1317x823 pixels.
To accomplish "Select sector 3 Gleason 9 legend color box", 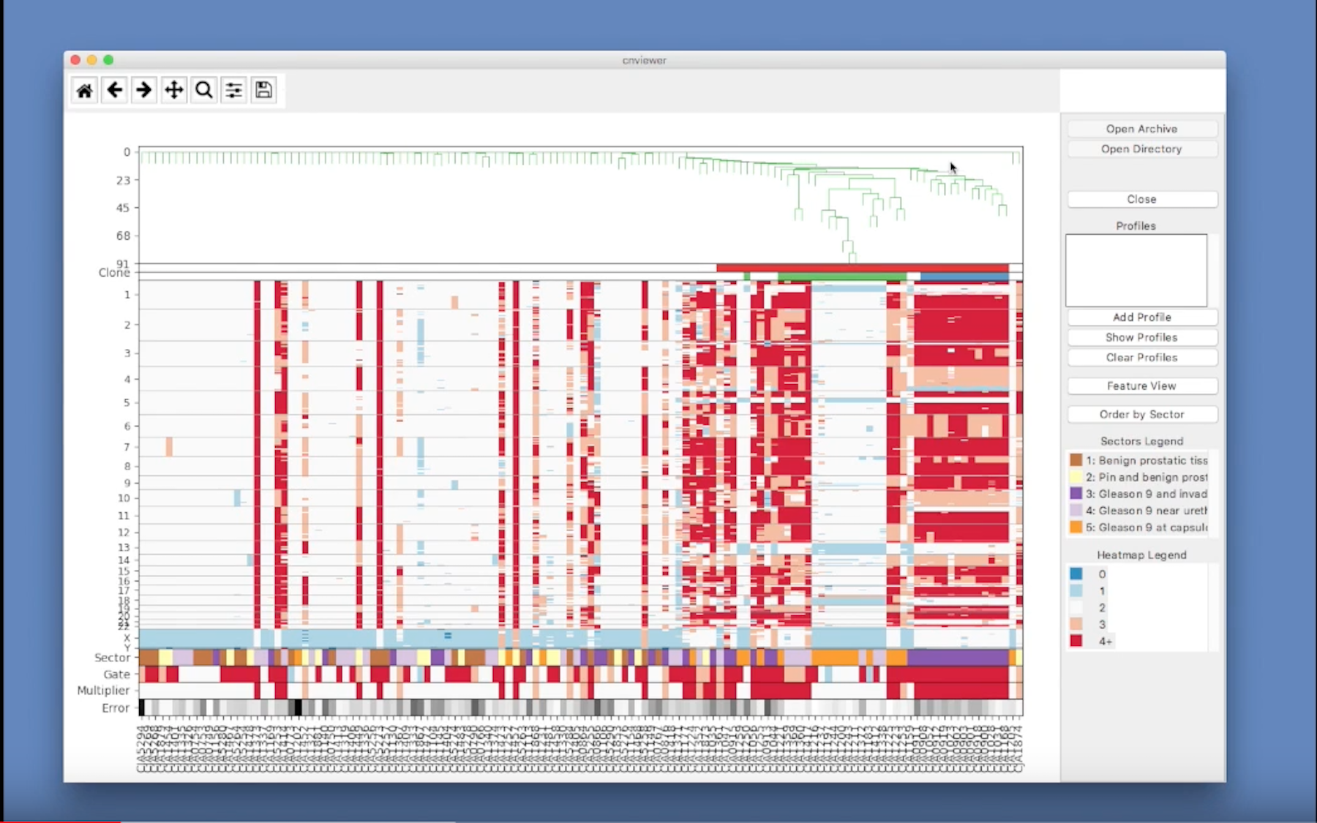I will (x=1076, y=494).
